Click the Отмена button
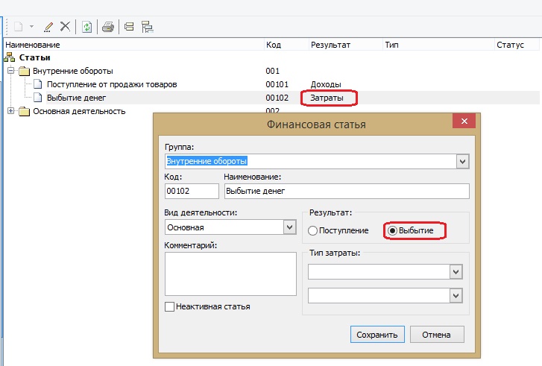The width and height of the screenshot is (542, 366). pos(437,334)
